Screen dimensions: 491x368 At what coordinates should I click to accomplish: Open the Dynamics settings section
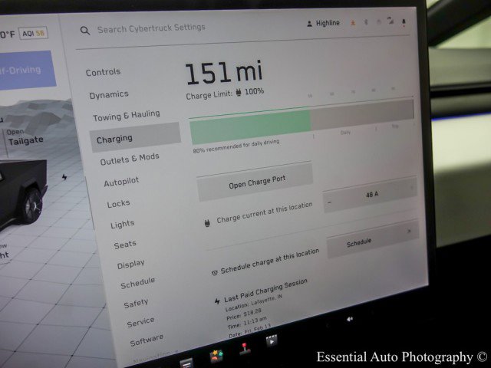[x=109, y=94]
